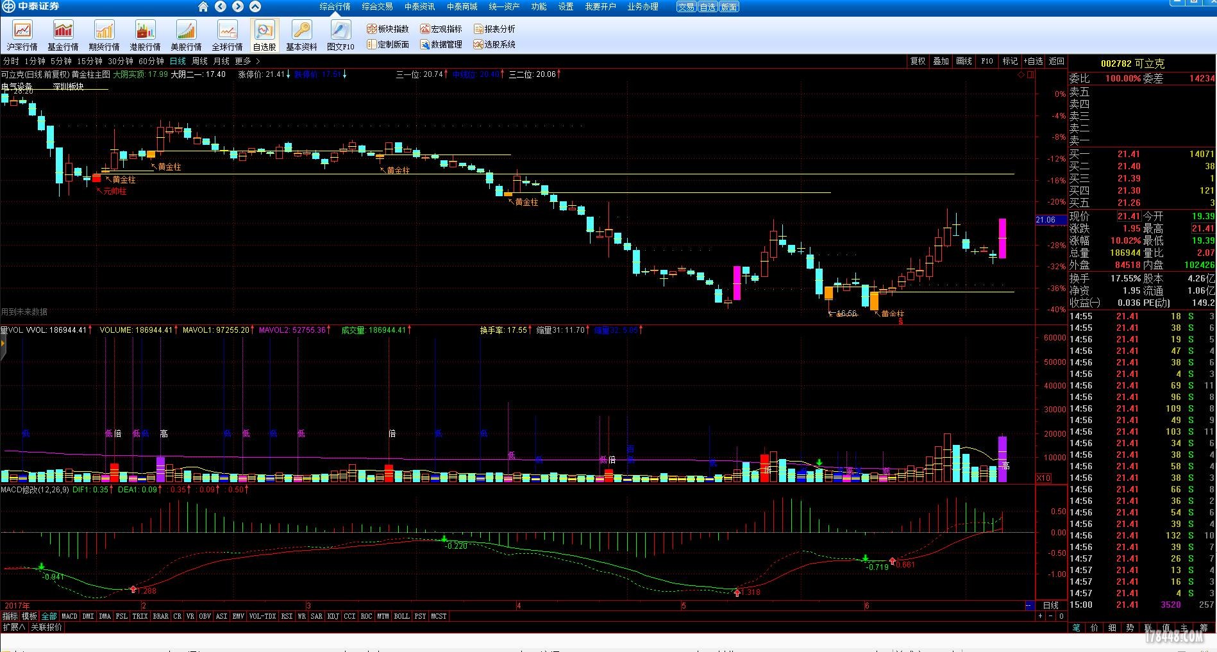Select the 自选股 watchlist icon
Screen dimensions: 1217x652
pyautogui.click(x=264, y=35)
